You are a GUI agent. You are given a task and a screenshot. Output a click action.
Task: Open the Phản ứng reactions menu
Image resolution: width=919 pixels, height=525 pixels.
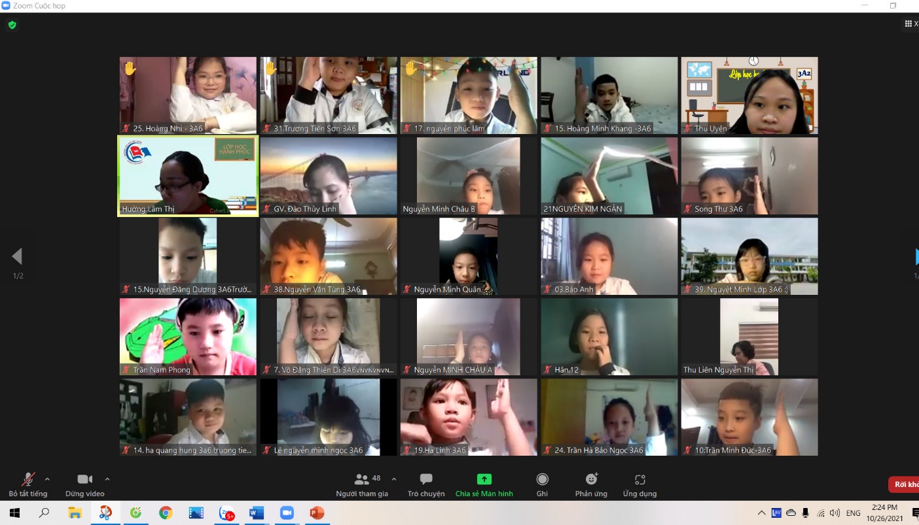click(x=591, y=484)
